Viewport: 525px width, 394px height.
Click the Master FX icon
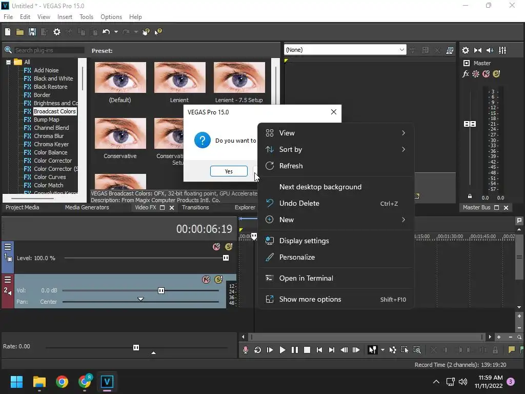coord(466,74)
